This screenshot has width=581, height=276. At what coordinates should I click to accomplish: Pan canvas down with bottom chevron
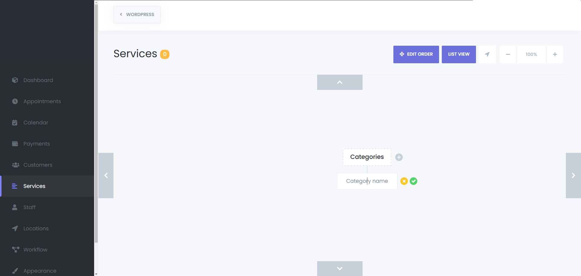click(x=340, y=268)
